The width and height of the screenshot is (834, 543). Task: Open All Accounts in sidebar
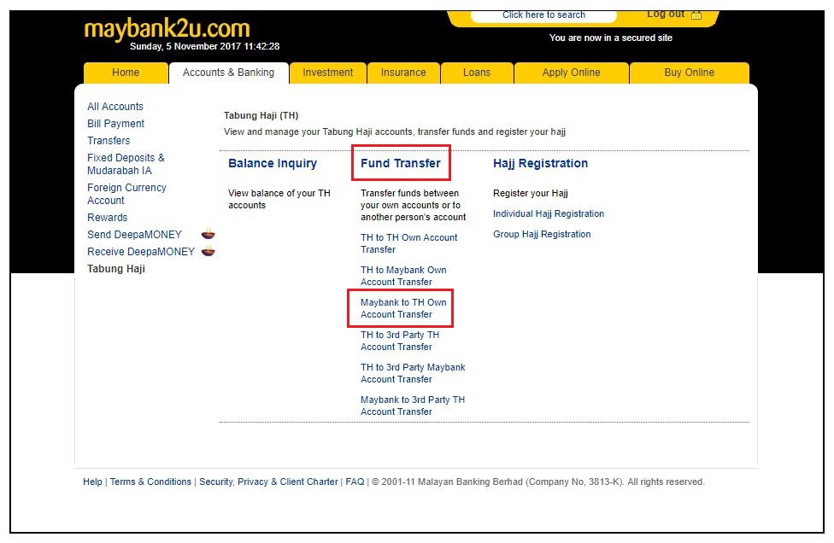(x=115, y=106)
